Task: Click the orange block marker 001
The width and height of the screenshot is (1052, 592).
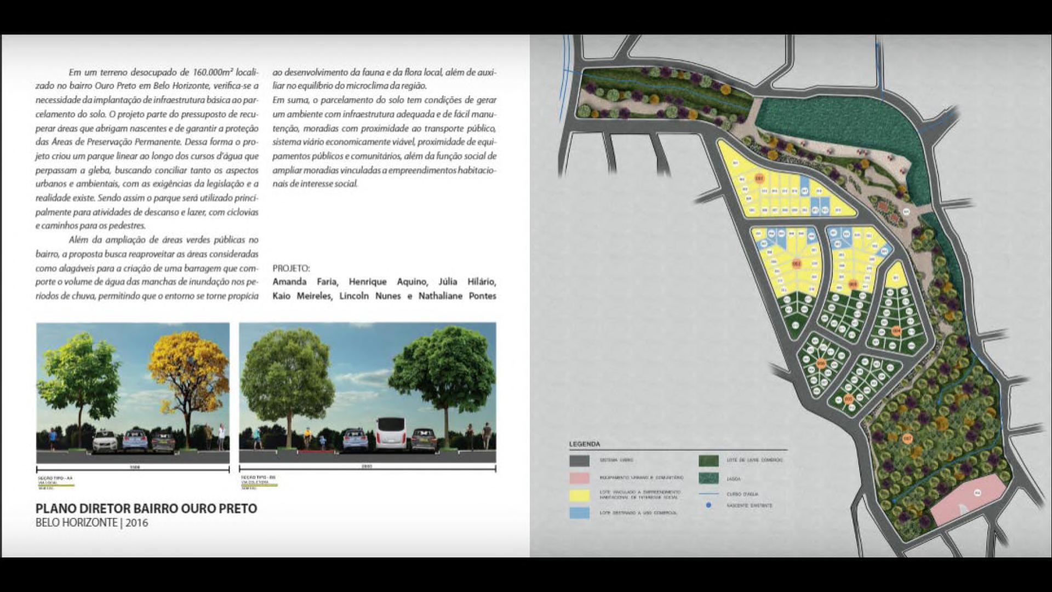Action: coord(759,179)
